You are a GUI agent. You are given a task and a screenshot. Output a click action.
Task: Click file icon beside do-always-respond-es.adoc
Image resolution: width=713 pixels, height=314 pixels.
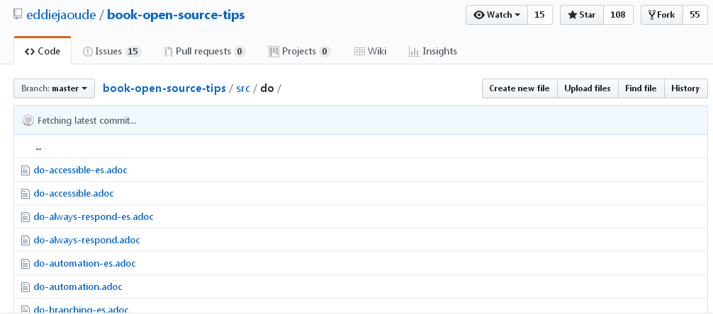click(26, 217)
